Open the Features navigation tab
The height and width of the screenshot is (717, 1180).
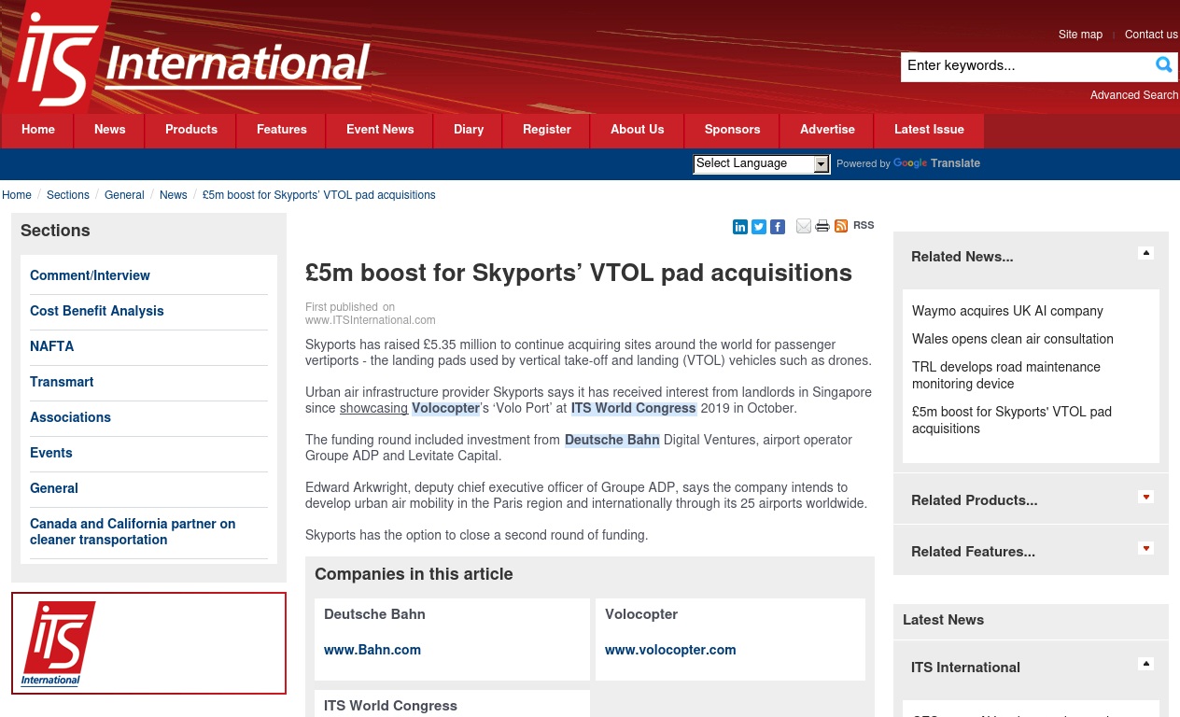point(282,130)
